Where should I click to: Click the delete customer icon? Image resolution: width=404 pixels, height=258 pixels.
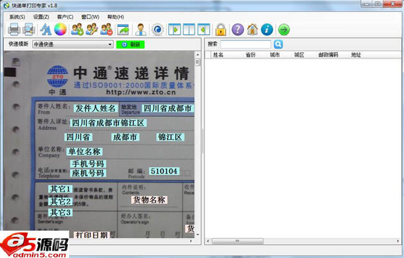(106, 29)
